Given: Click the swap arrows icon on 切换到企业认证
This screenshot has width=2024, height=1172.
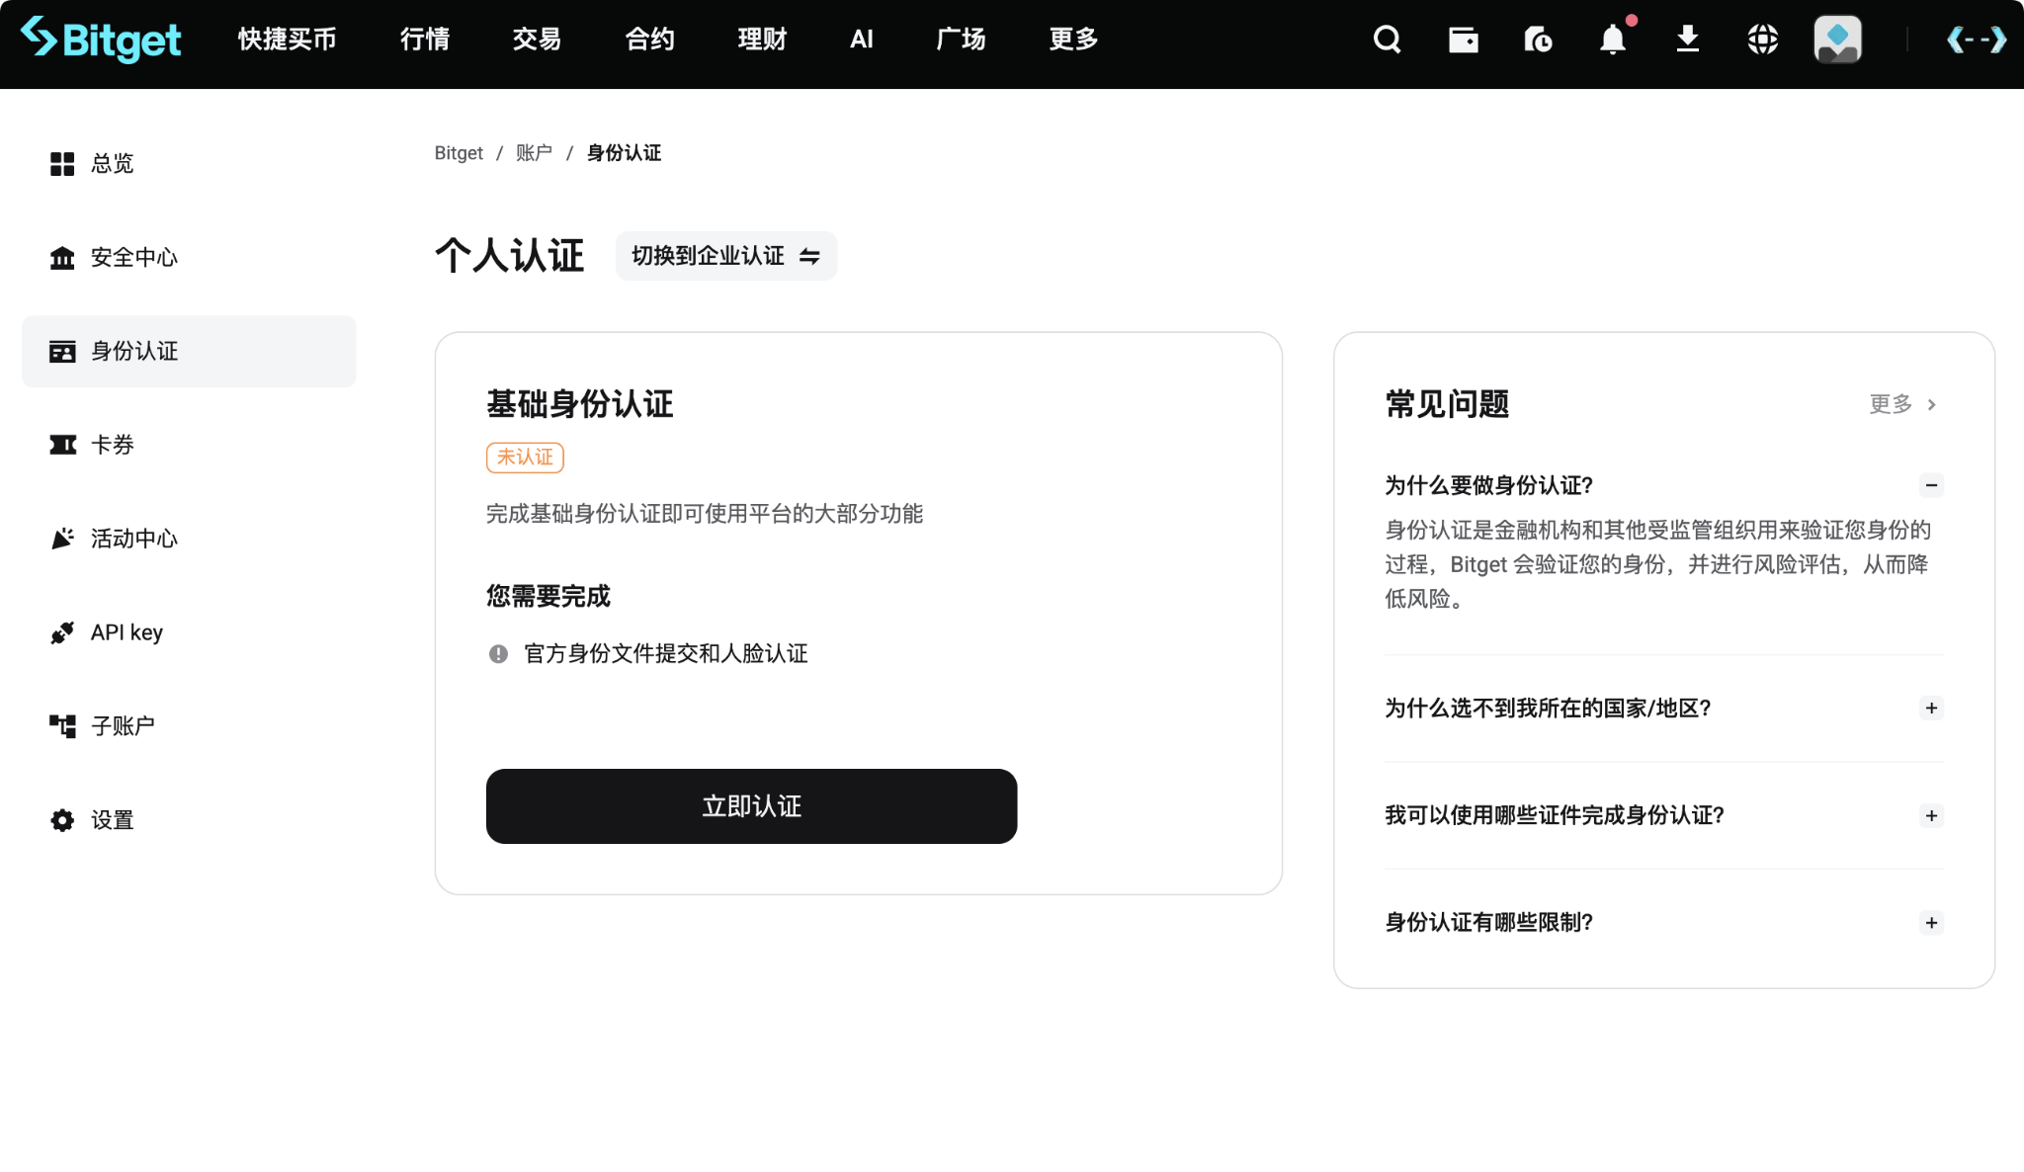Looking at the screenshot, I should (809, 257).
